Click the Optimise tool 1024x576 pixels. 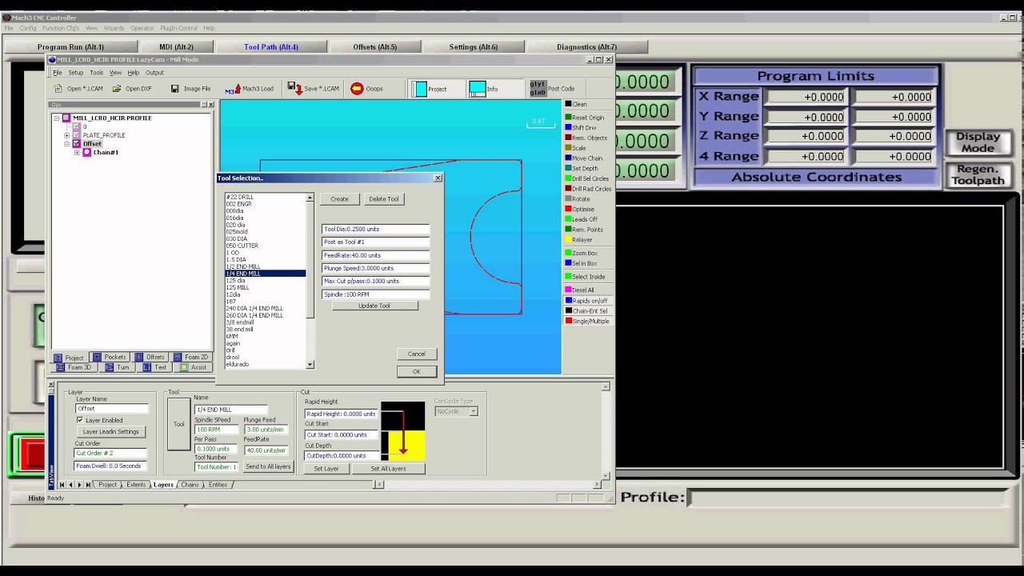point(580,210)
